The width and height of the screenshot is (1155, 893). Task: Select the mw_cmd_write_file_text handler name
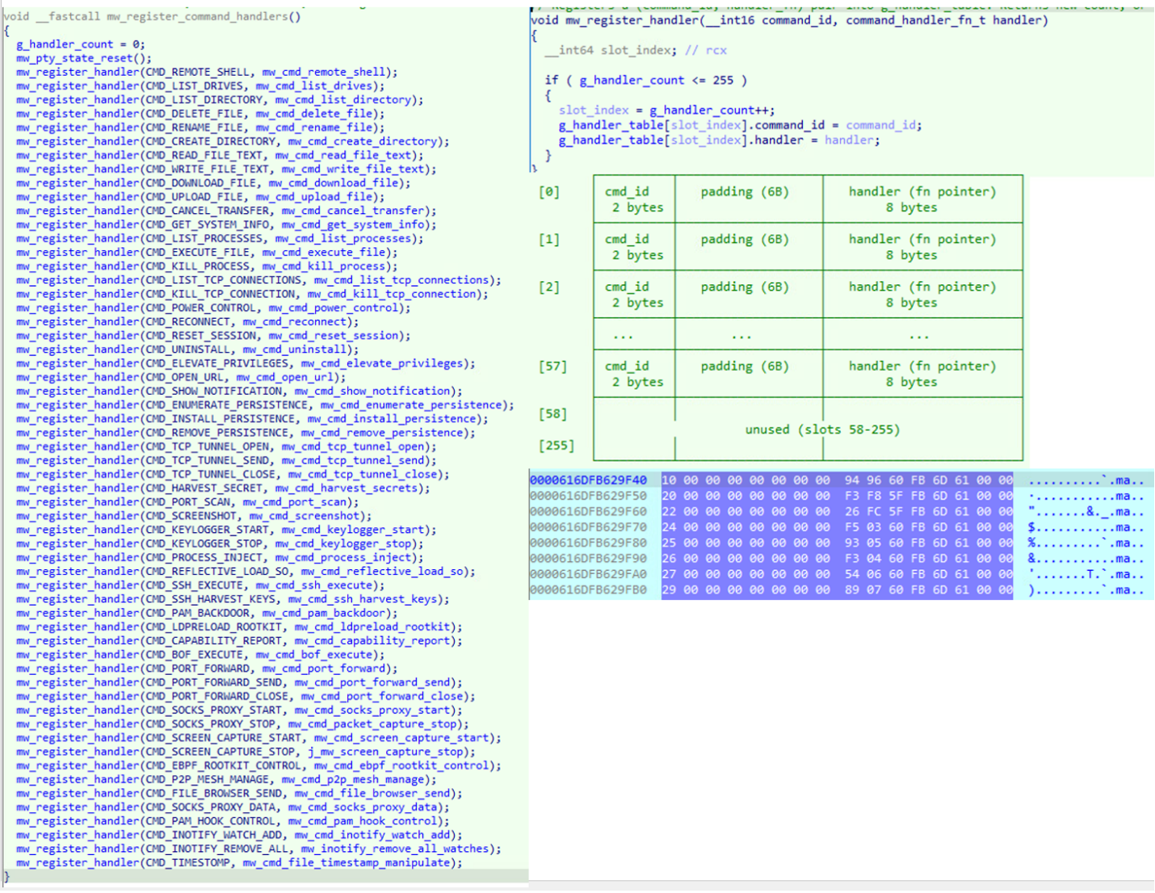pyautogui.click(x=352, y=169)
